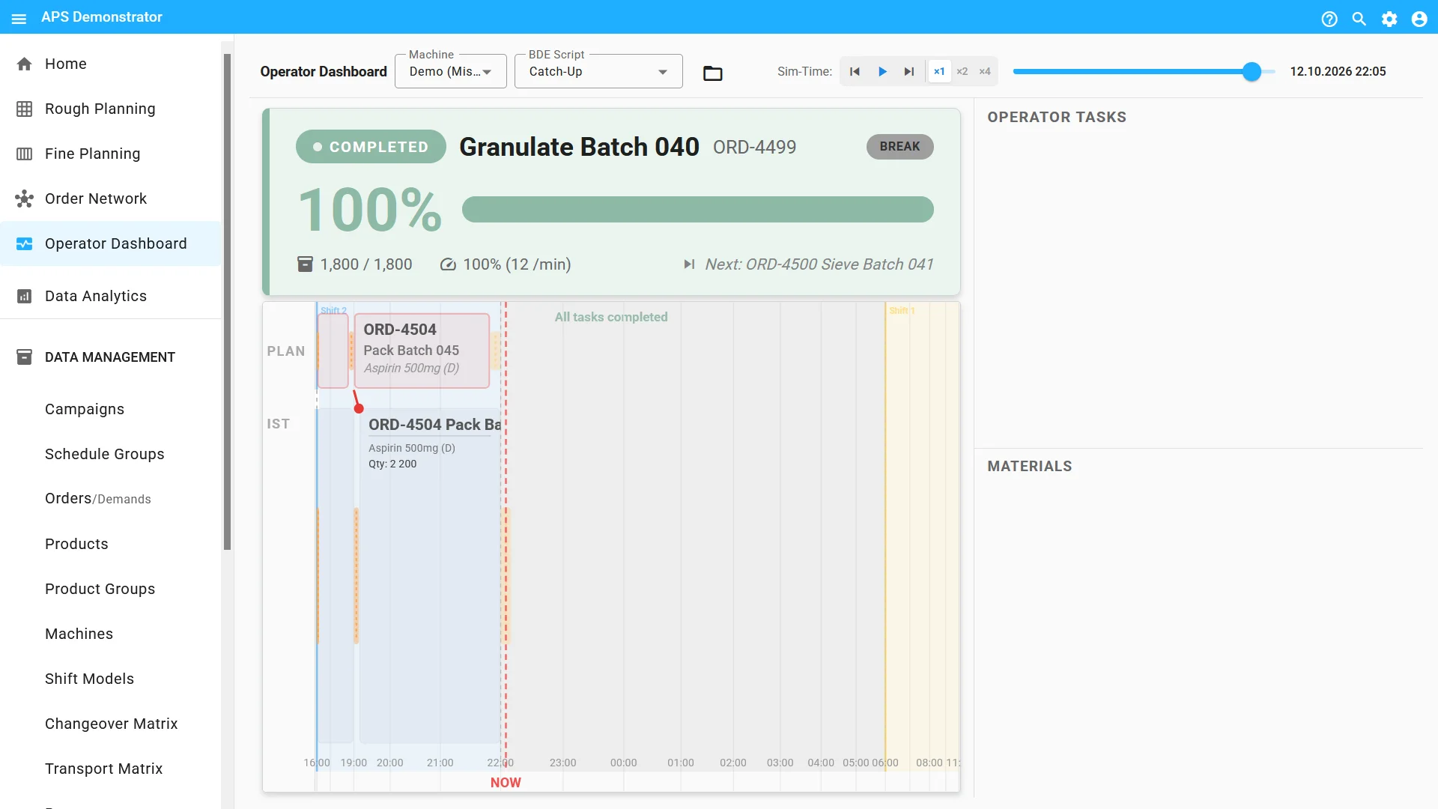The height and width of the screenshot is (809, 1438).
Task: Open Order Network view
Action: [111, 199]
